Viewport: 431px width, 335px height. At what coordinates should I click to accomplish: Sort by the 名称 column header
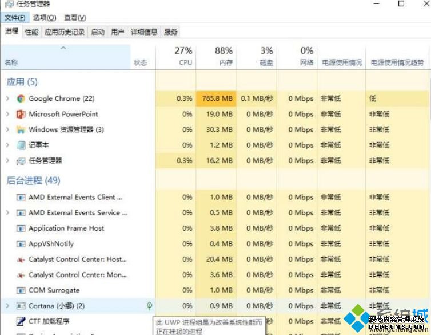pyautogui.click(x=65, y=57)
